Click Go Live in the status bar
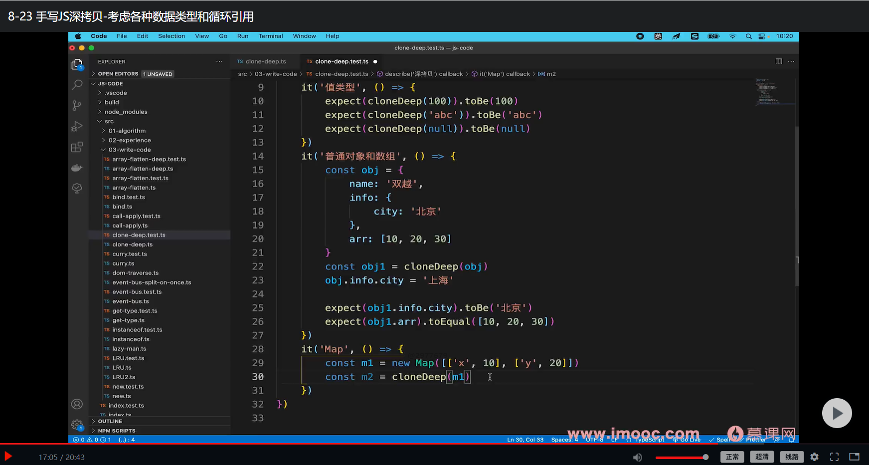 [687, 440]
